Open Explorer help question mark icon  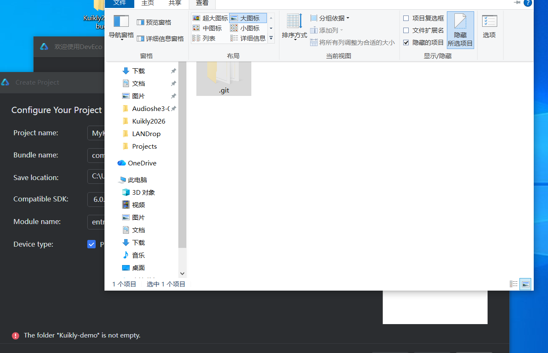(528, 3)
